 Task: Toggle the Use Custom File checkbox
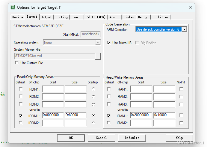click(x=17, y=63)
